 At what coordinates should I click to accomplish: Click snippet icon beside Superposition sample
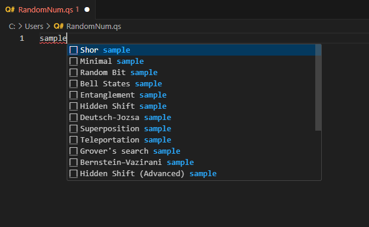pos(73,129)
